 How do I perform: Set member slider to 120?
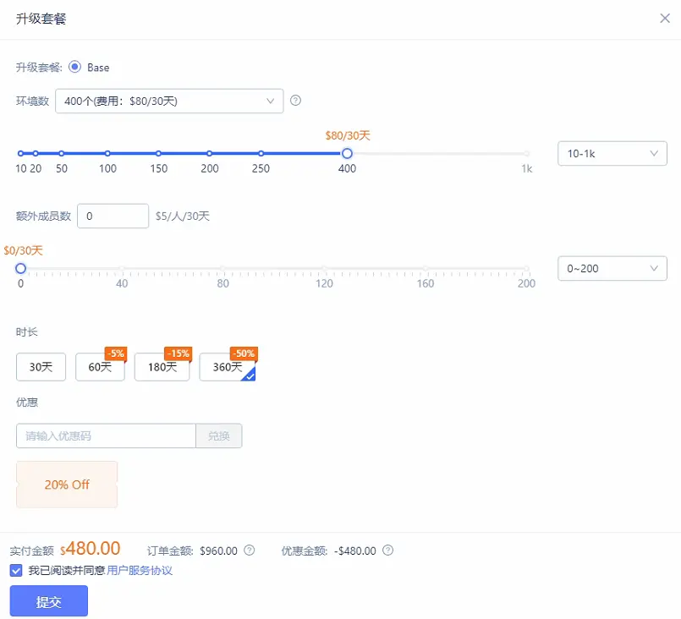coord(324,268)
